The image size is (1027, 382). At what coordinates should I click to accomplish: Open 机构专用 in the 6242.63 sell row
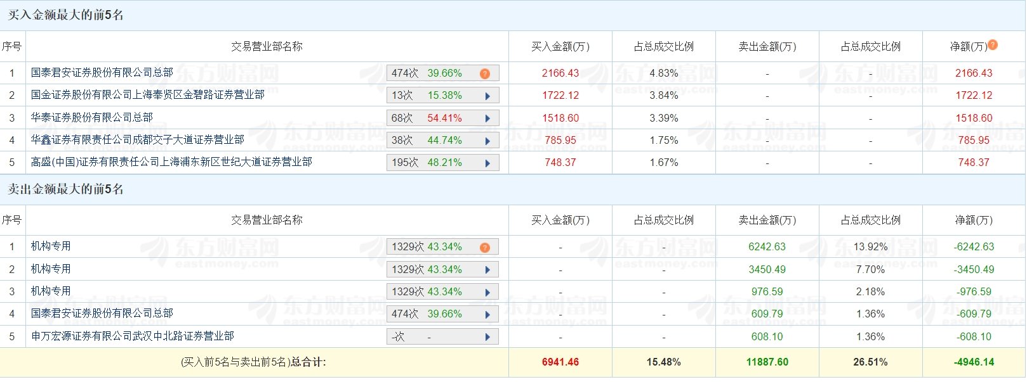(x=51, y=246)
